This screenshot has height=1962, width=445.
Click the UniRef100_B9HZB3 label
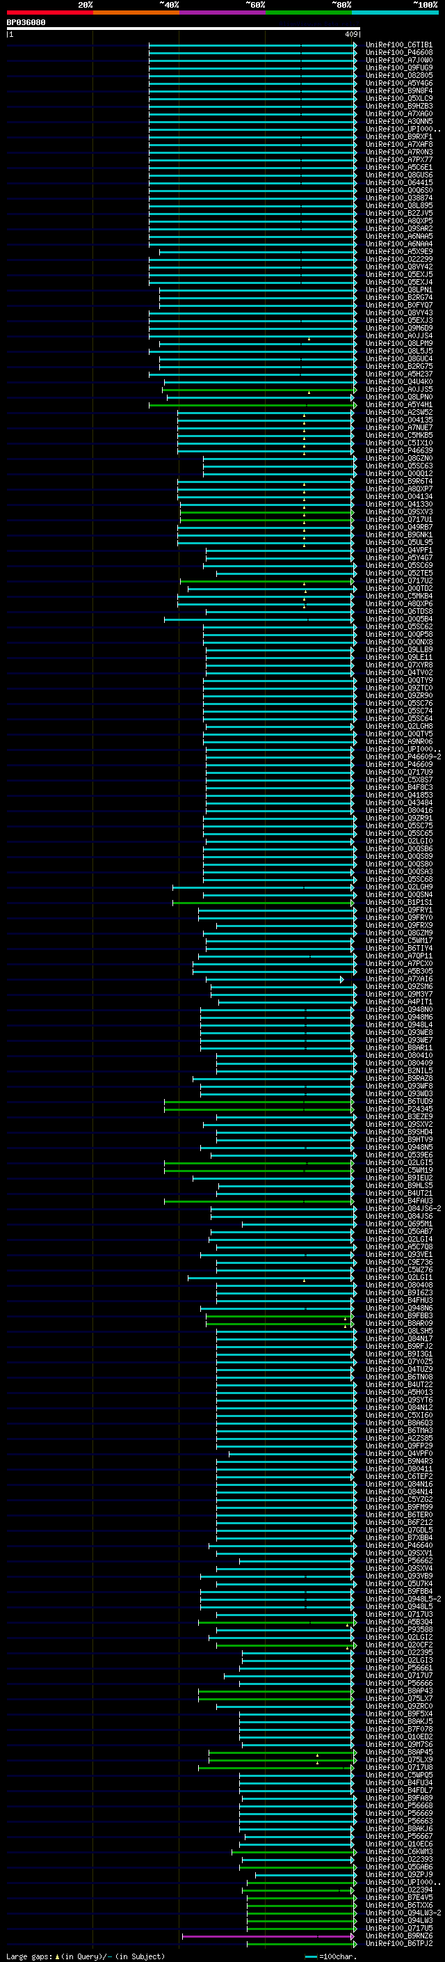coord(399,106)
